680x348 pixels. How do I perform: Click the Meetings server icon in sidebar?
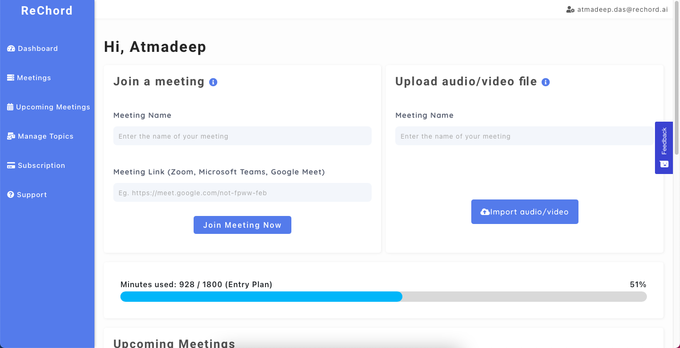(11, 78)
